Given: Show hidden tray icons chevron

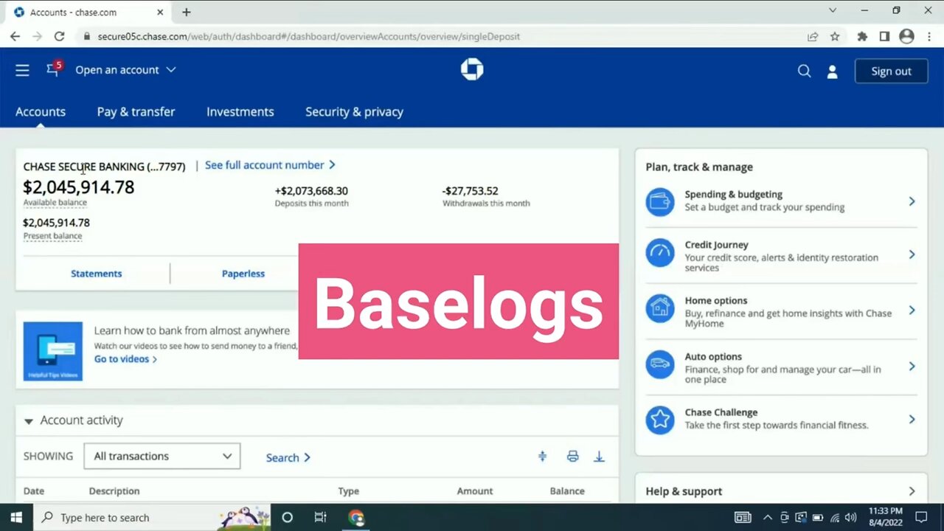Looking at the screenshot, I should pos(767,518).
